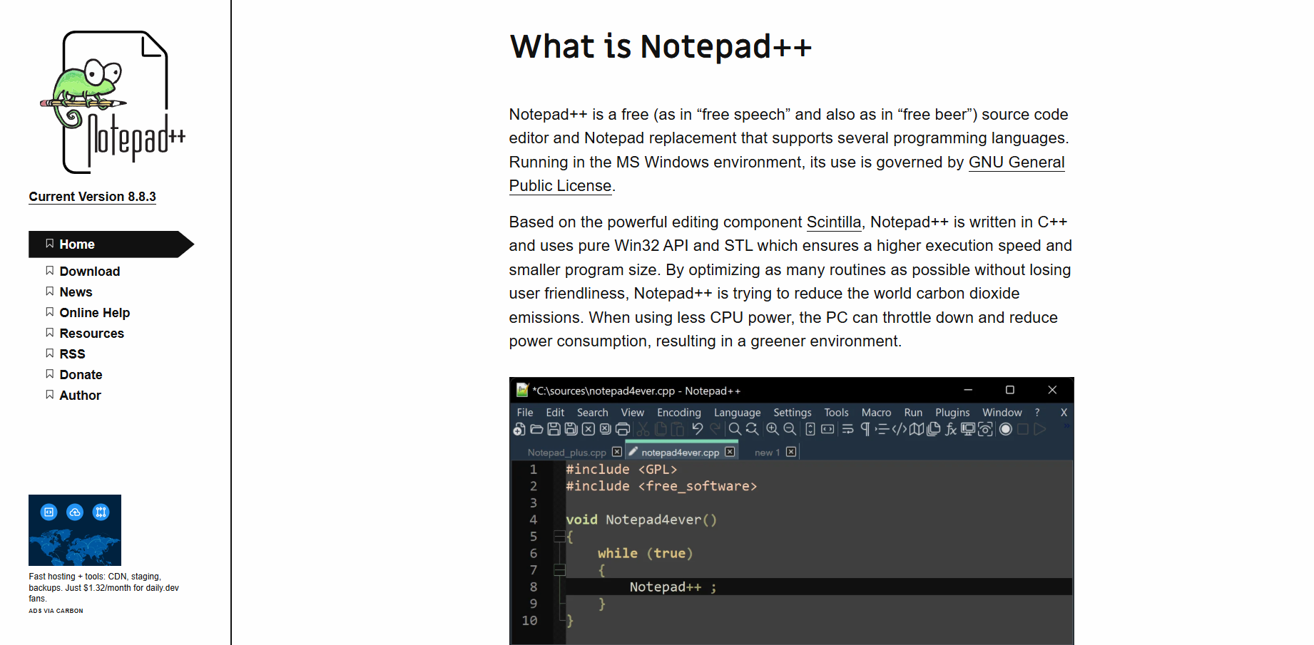The width and height of the screenshot is (1314, 645).
Task: Open the Macro menu
Action: [877, 413]
